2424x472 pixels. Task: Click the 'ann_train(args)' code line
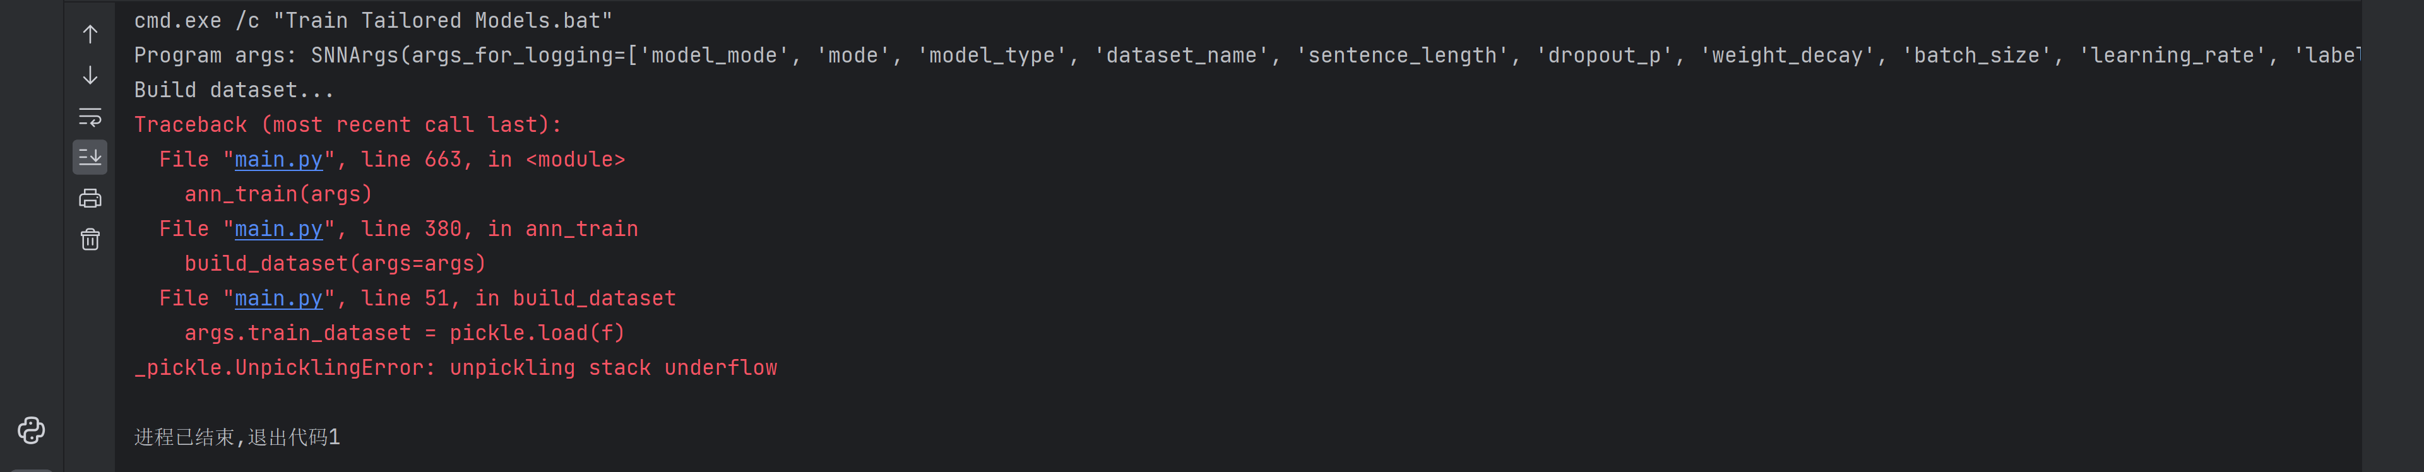tap(278, 194)
